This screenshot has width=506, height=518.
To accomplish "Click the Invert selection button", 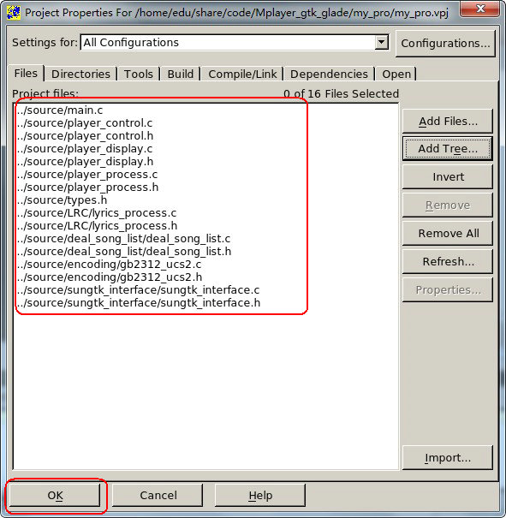I will (448, 176).
